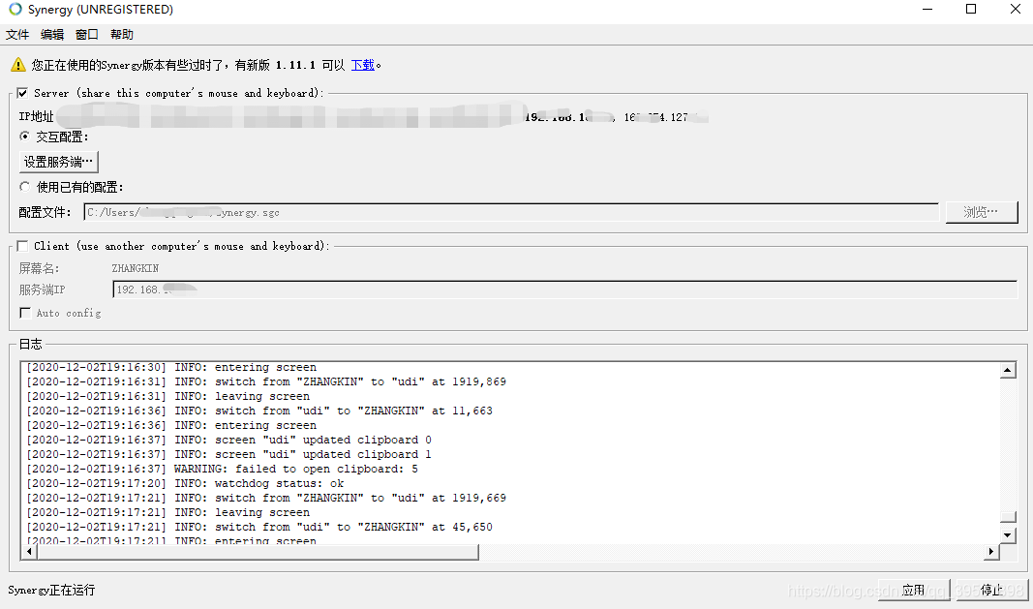Click the 应用 apply button
This screenshot has width=1033, height=609.
913,590
